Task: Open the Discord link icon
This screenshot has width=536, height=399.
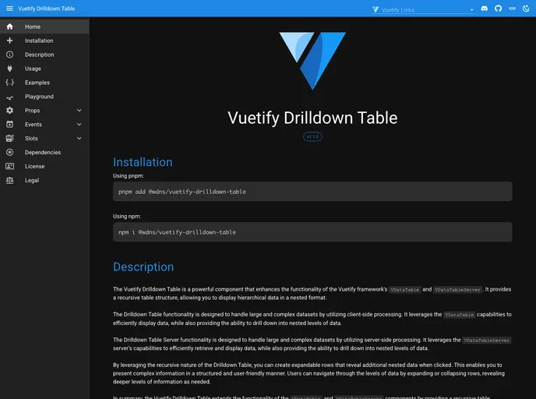Action: point(484,9)
